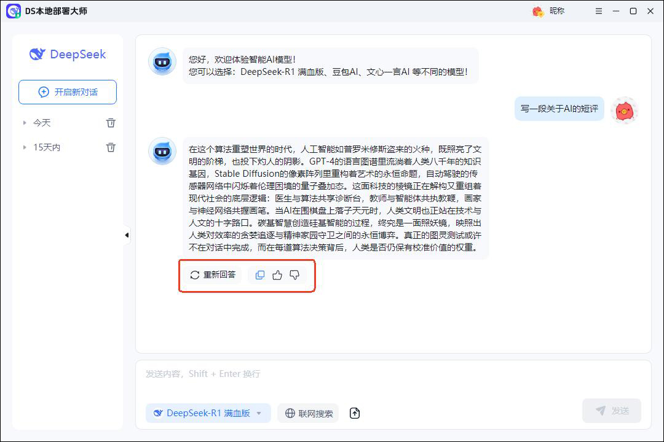Click the upload file icon
Screen dimensions: 664x442
[355, 413]
